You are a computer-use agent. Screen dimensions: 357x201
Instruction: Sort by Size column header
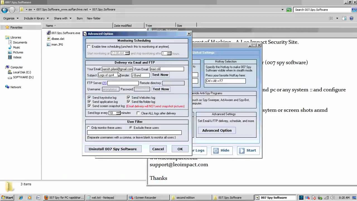click(186, 26)
